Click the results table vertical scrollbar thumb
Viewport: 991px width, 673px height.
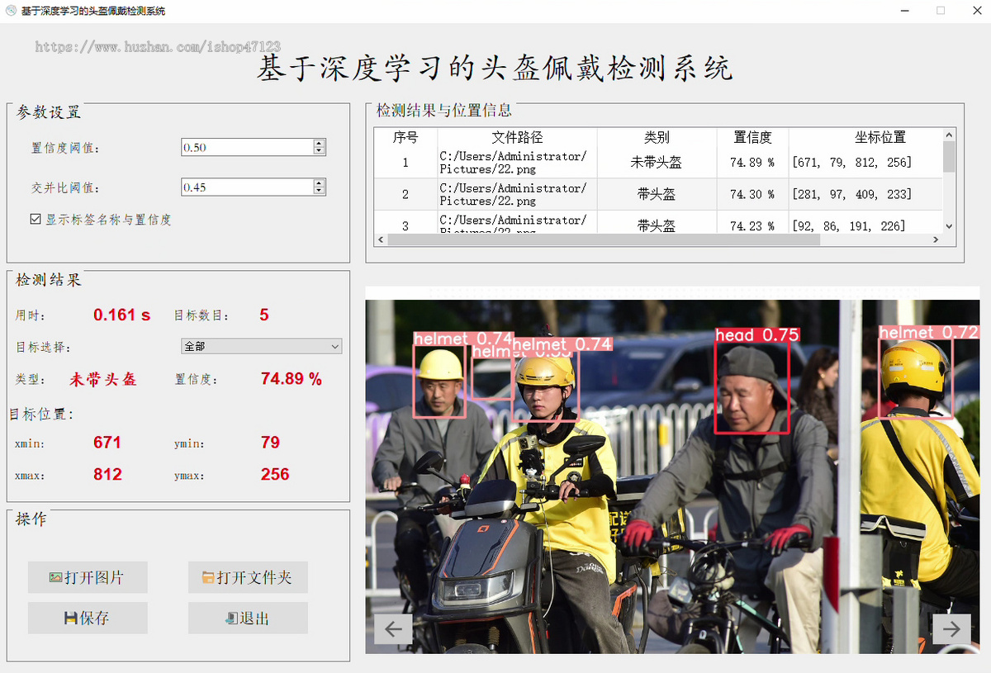point(949,157)
